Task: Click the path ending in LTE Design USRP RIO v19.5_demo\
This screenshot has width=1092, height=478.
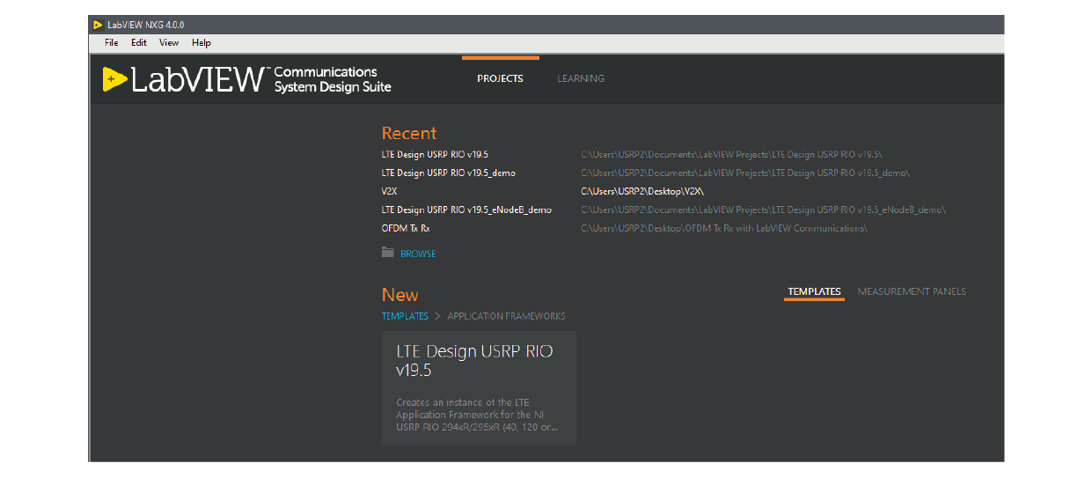Action: pos(745,173)
